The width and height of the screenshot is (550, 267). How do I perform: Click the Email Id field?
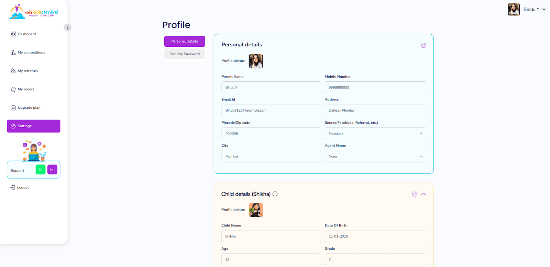click(x=271, y=111)
